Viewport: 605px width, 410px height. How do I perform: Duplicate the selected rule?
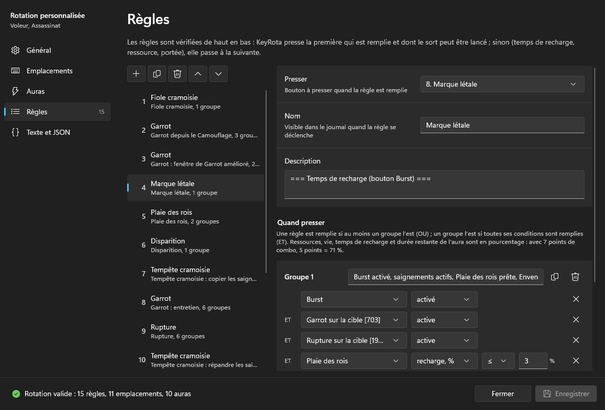157,74
